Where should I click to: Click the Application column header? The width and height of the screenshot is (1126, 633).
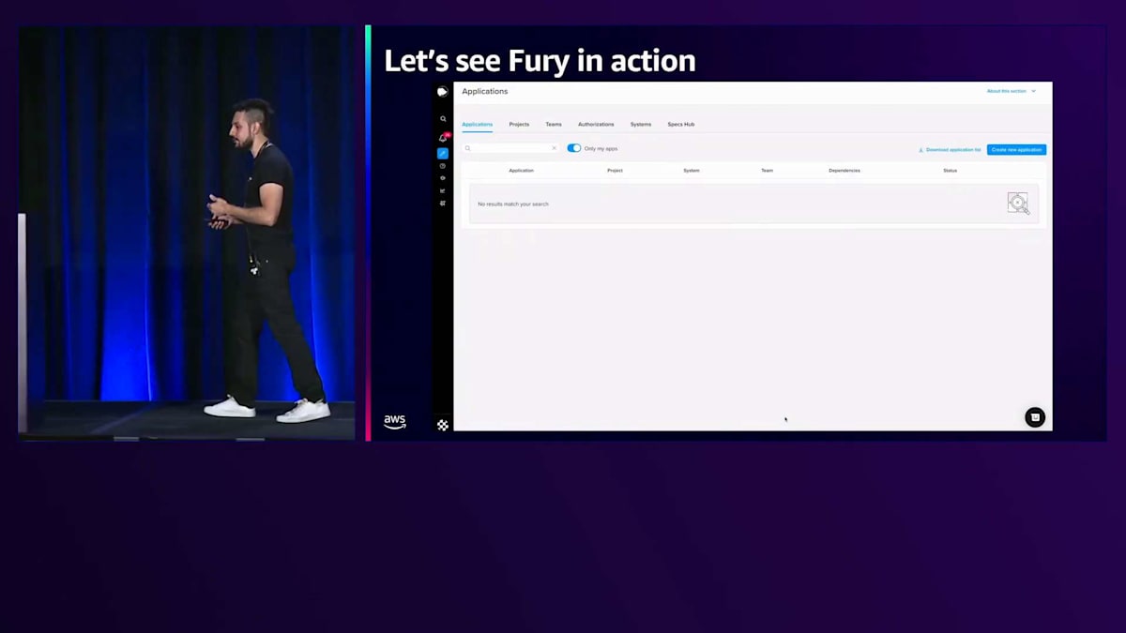click(x=522, y=171)
